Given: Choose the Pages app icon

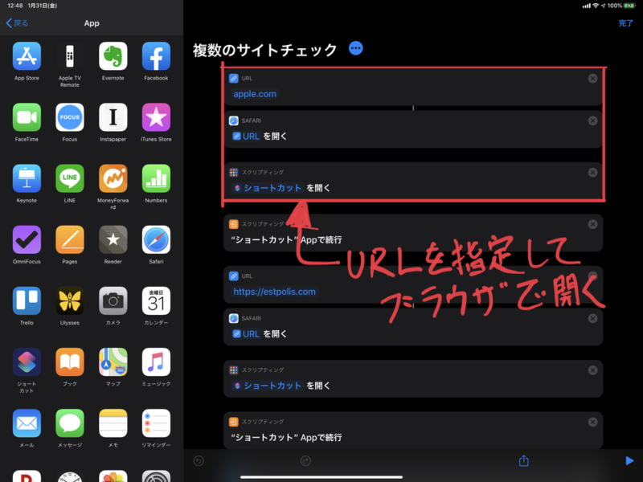Looking at the screenshot, I should pos(70,239).
